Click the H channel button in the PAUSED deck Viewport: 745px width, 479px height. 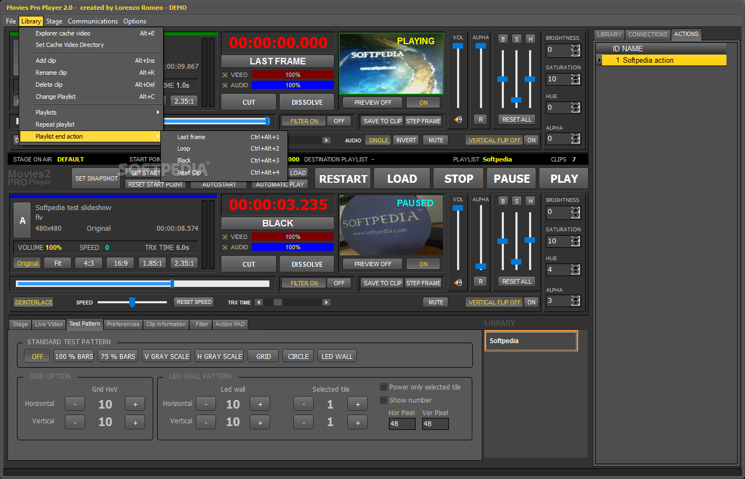click(530, 201)
